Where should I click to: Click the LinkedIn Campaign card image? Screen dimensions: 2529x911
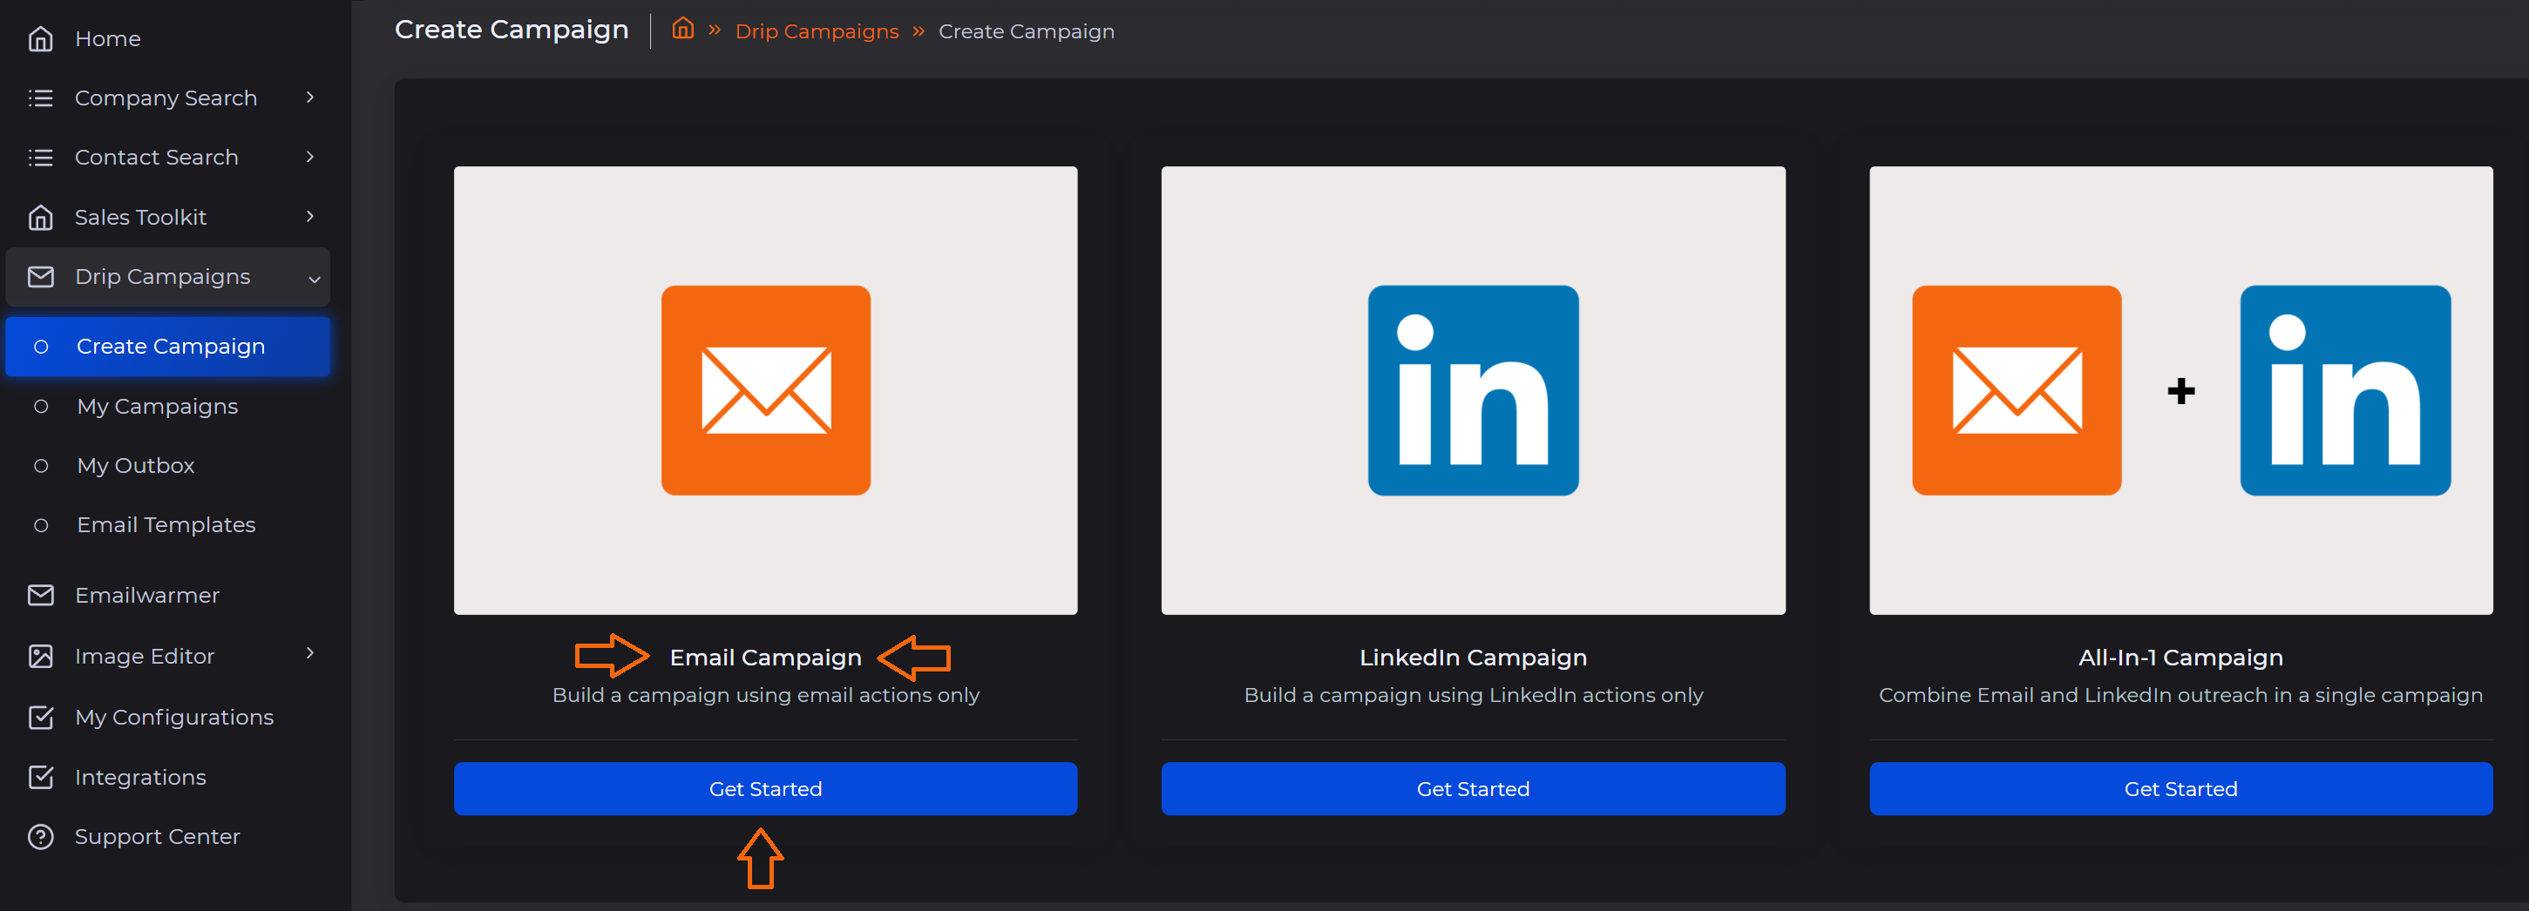click(x=1473, y=391)
